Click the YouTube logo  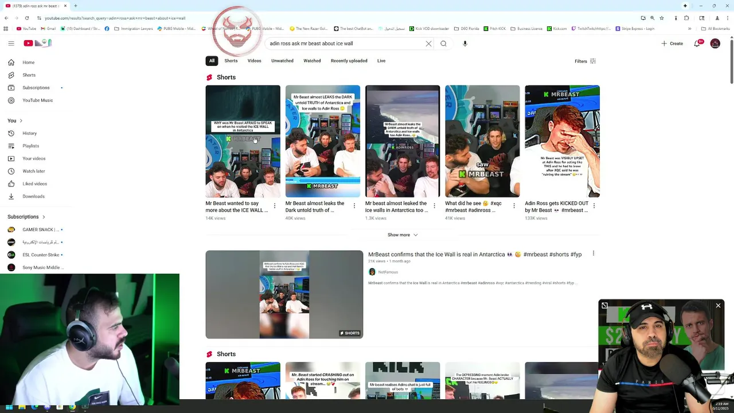pyautogui.click(x=37, y=43)
